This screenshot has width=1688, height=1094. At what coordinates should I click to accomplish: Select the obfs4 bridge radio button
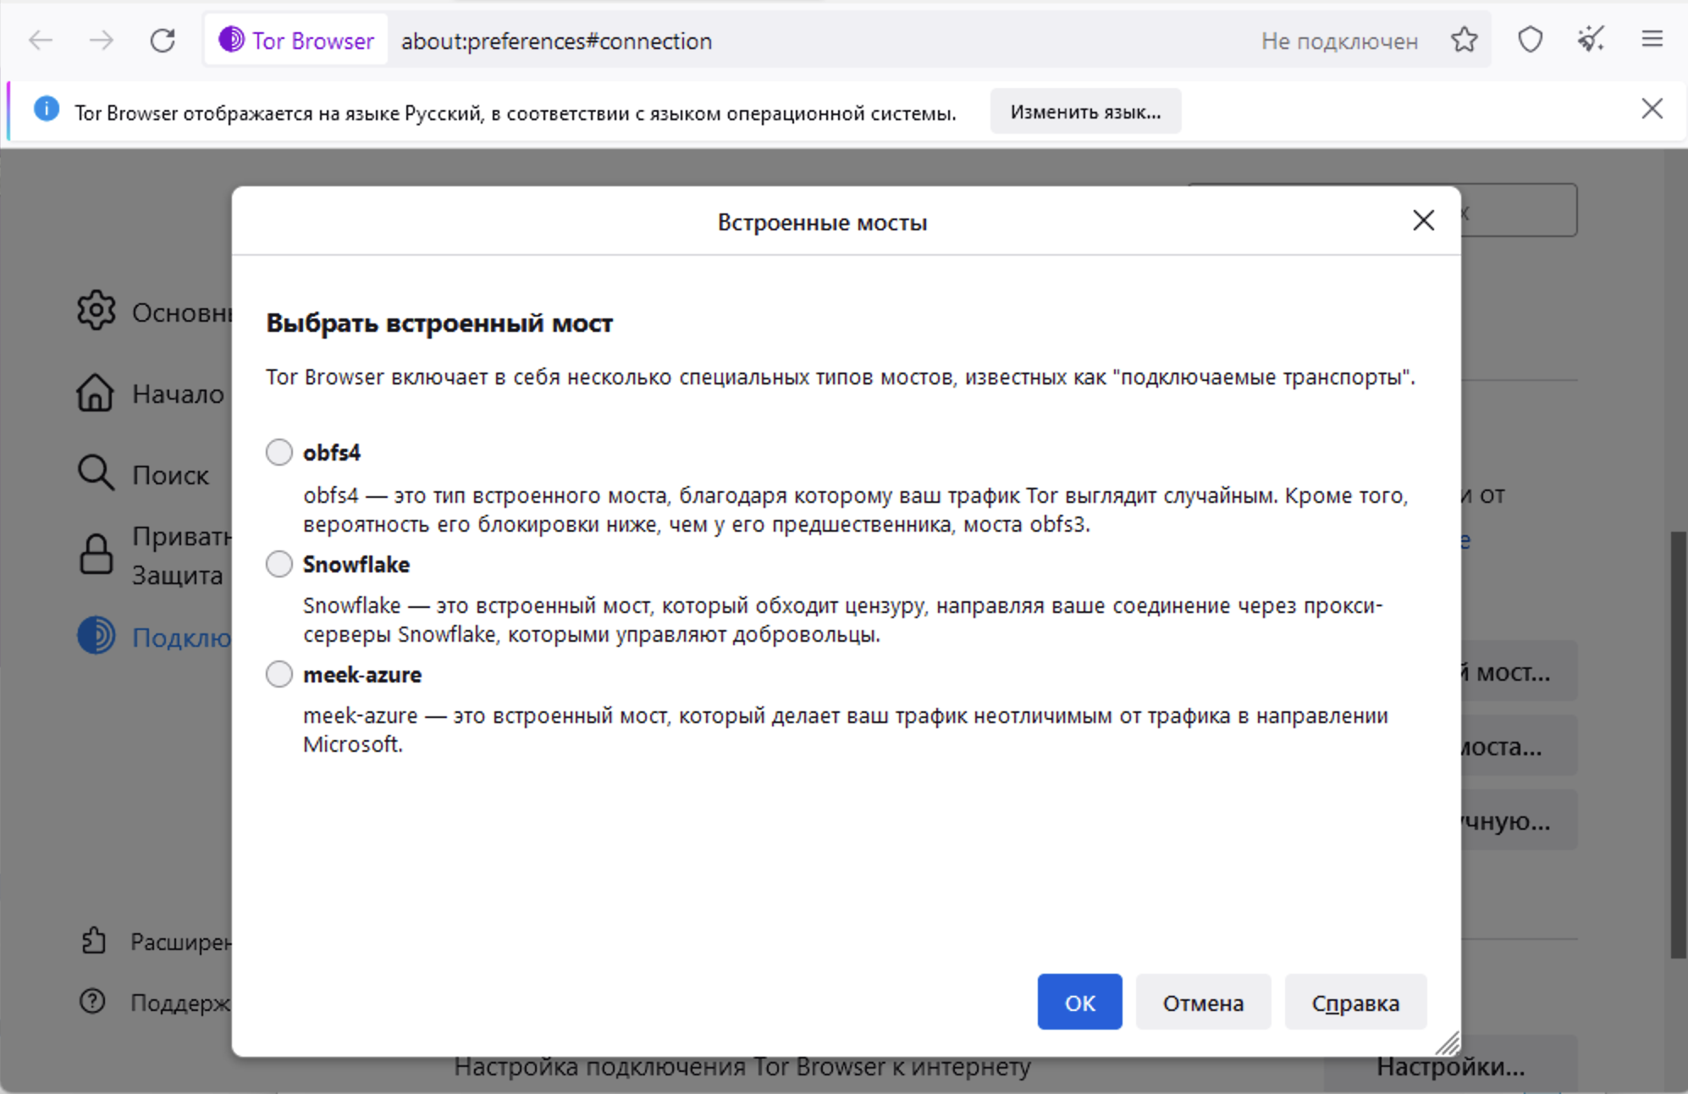[279, 453]
